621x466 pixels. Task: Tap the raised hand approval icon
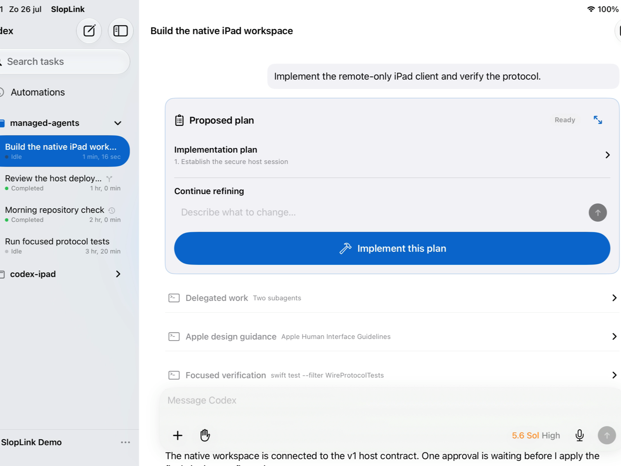coord(205,435)
